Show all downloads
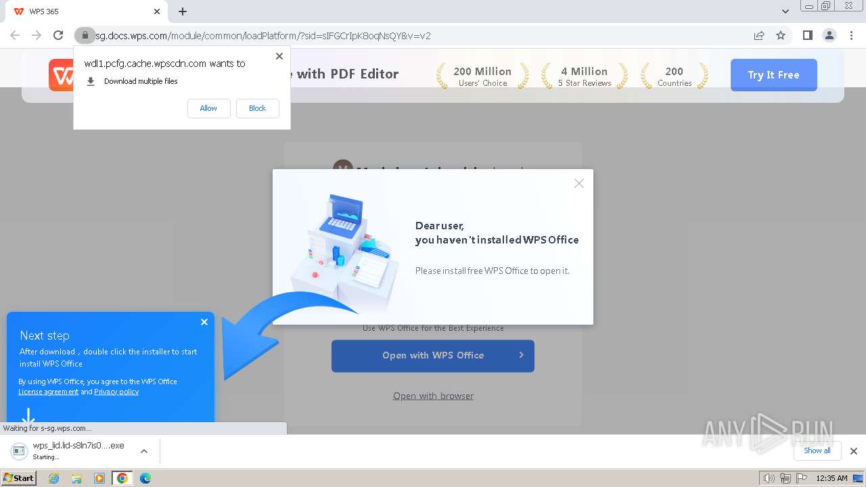This screenshot has height=487, width=866. (817, 450)
